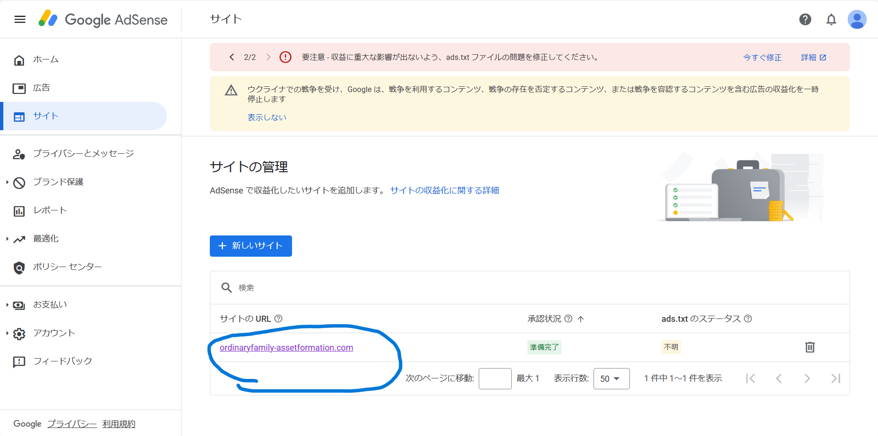Viewport: 878px width, 436px height.
Task: Click the 今すぐ修正 fix link
Action: (x=762, y=57)
